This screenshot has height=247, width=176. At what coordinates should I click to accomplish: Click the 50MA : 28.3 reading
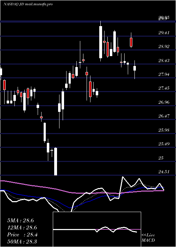pyautogui.click(x=22, y=242)
